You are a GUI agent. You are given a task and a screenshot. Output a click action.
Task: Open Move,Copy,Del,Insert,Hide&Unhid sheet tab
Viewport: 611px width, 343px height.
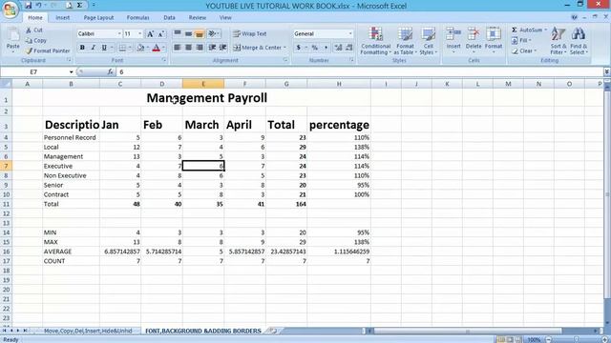88,331
